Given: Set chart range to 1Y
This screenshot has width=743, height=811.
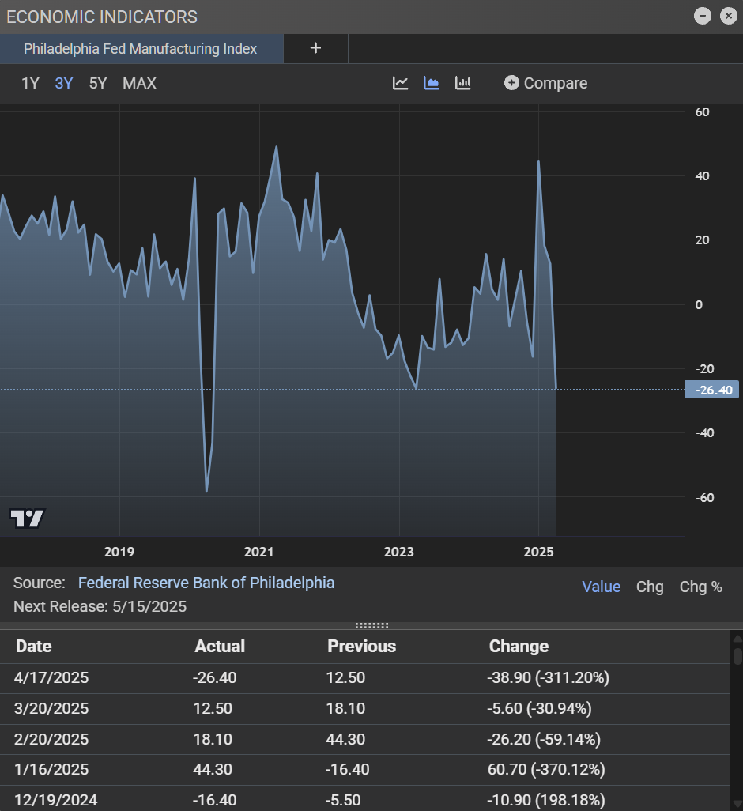Looking at the screenshot, I should coord(30,83).
